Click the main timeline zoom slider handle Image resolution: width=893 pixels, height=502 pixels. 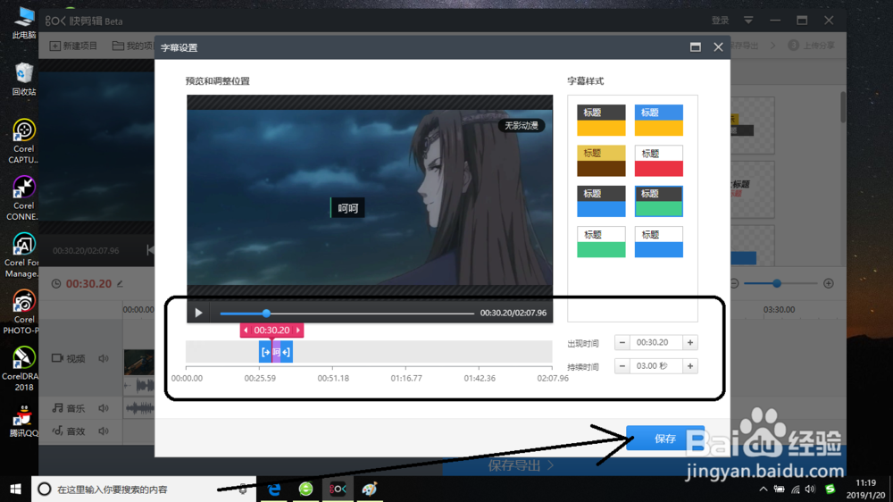pyautogui.click(x=777, y=283)
